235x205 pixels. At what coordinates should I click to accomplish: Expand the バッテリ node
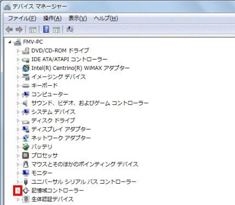18,147
